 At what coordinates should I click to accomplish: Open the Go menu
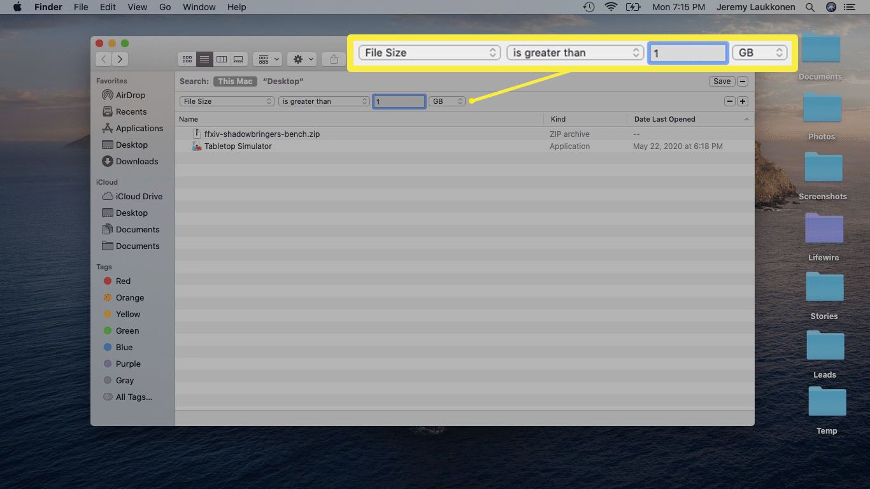pos(165,7)
